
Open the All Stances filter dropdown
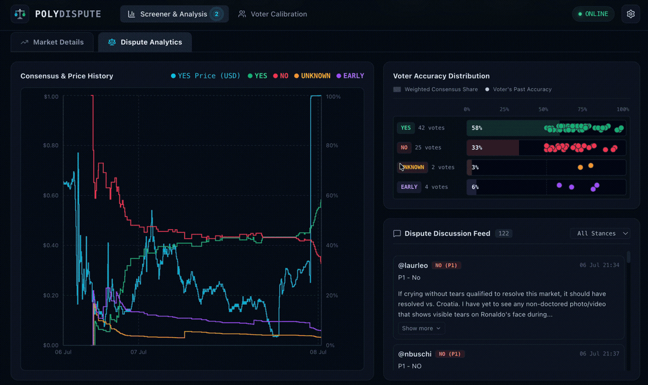[600, 233]
